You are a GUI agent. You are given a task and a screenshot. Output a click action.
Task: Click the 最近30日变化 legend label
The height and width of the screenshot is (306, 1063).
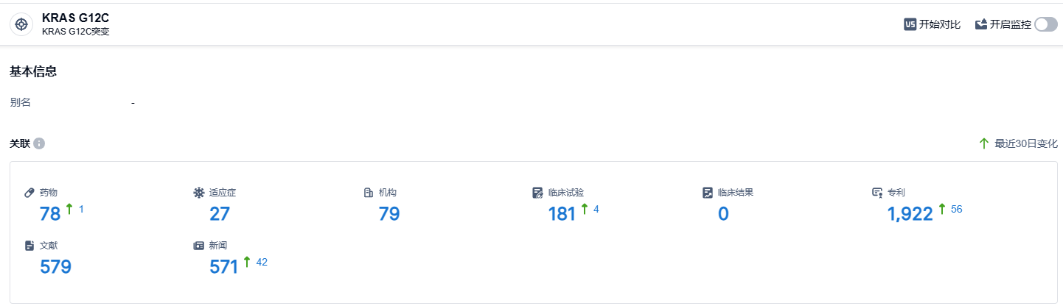tap(1025, 143)
